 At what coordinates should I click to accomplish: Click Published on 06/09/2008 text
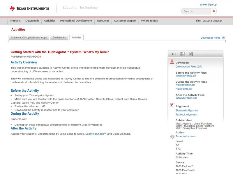[26, 56]
